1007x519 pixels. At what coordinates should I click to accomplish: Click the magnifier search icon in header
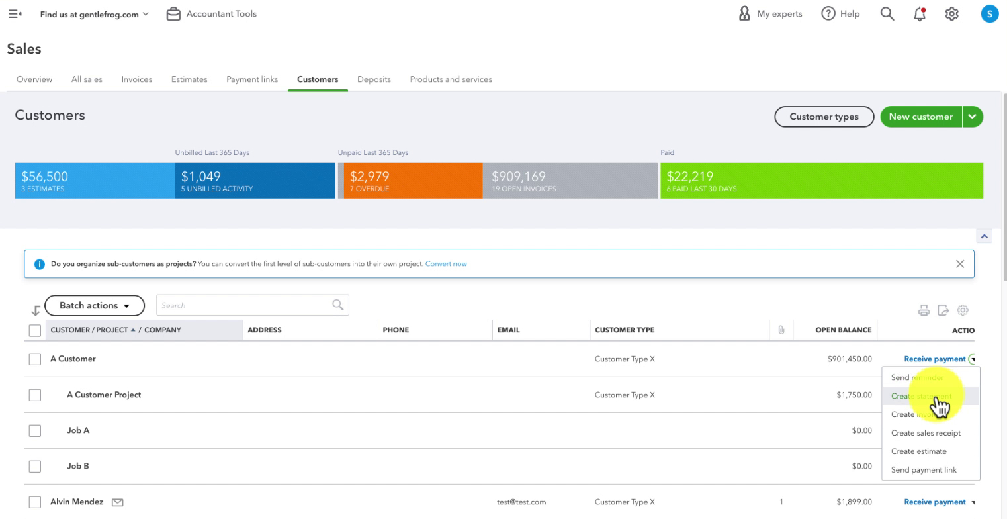tap(887, 14)
